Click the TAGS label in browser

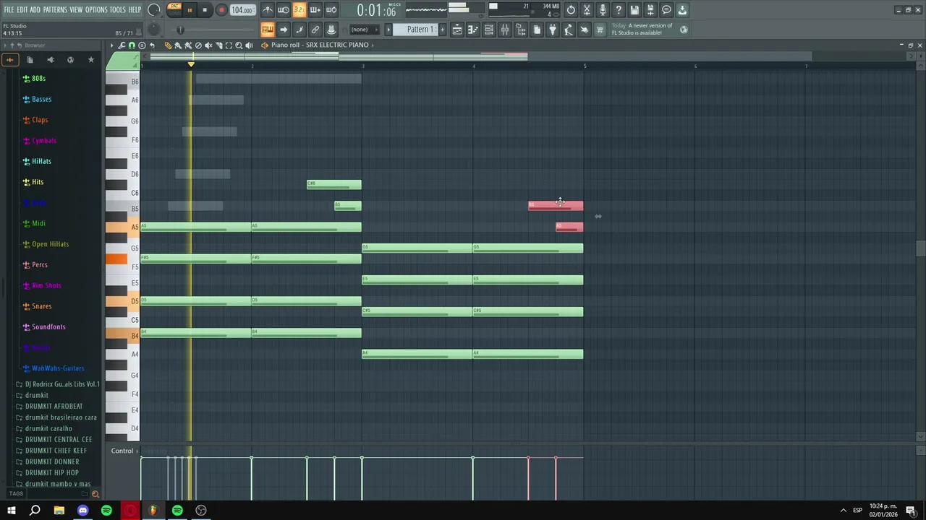(x=16, y=494)
